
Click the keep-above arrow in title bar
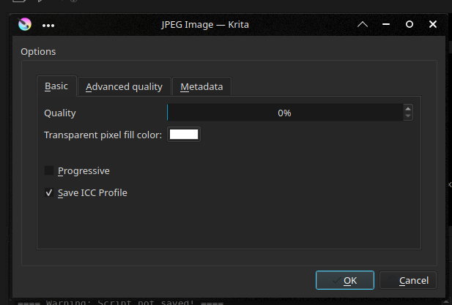point(362,24)
